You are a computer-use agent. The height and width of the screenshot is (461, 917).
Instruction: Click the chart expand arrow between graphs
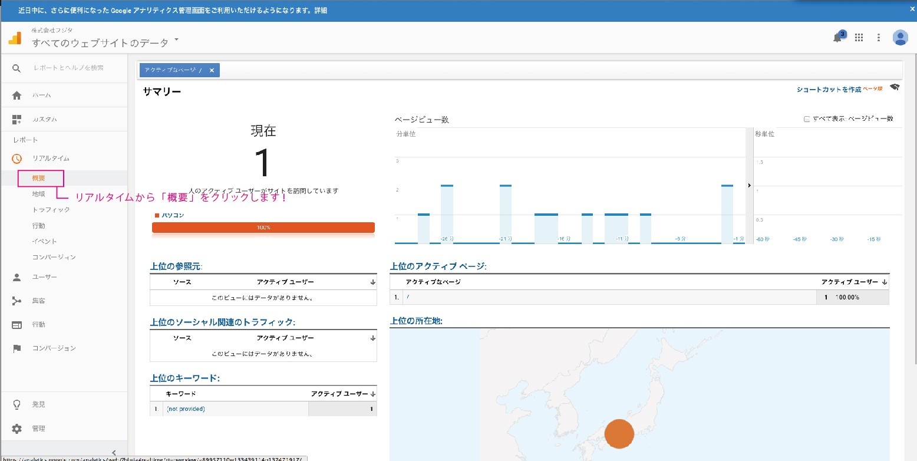[x=750, y=186]
